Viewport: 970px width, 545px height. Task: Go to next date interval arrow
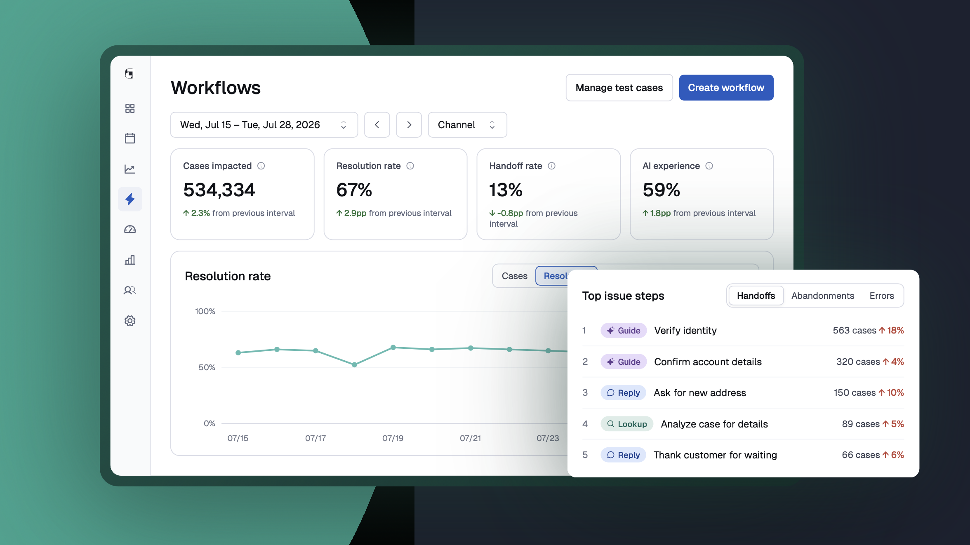409,125
